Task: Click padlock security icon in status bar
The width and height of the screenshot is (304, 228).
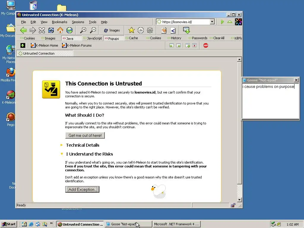Action: tap(233, 205)
